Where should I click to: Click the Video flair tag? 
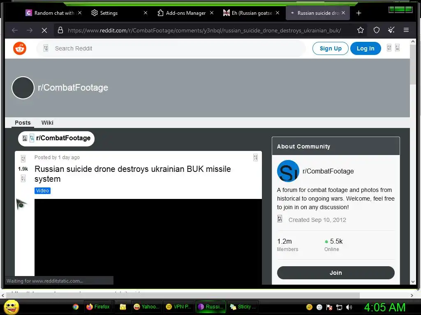point(42,190)
